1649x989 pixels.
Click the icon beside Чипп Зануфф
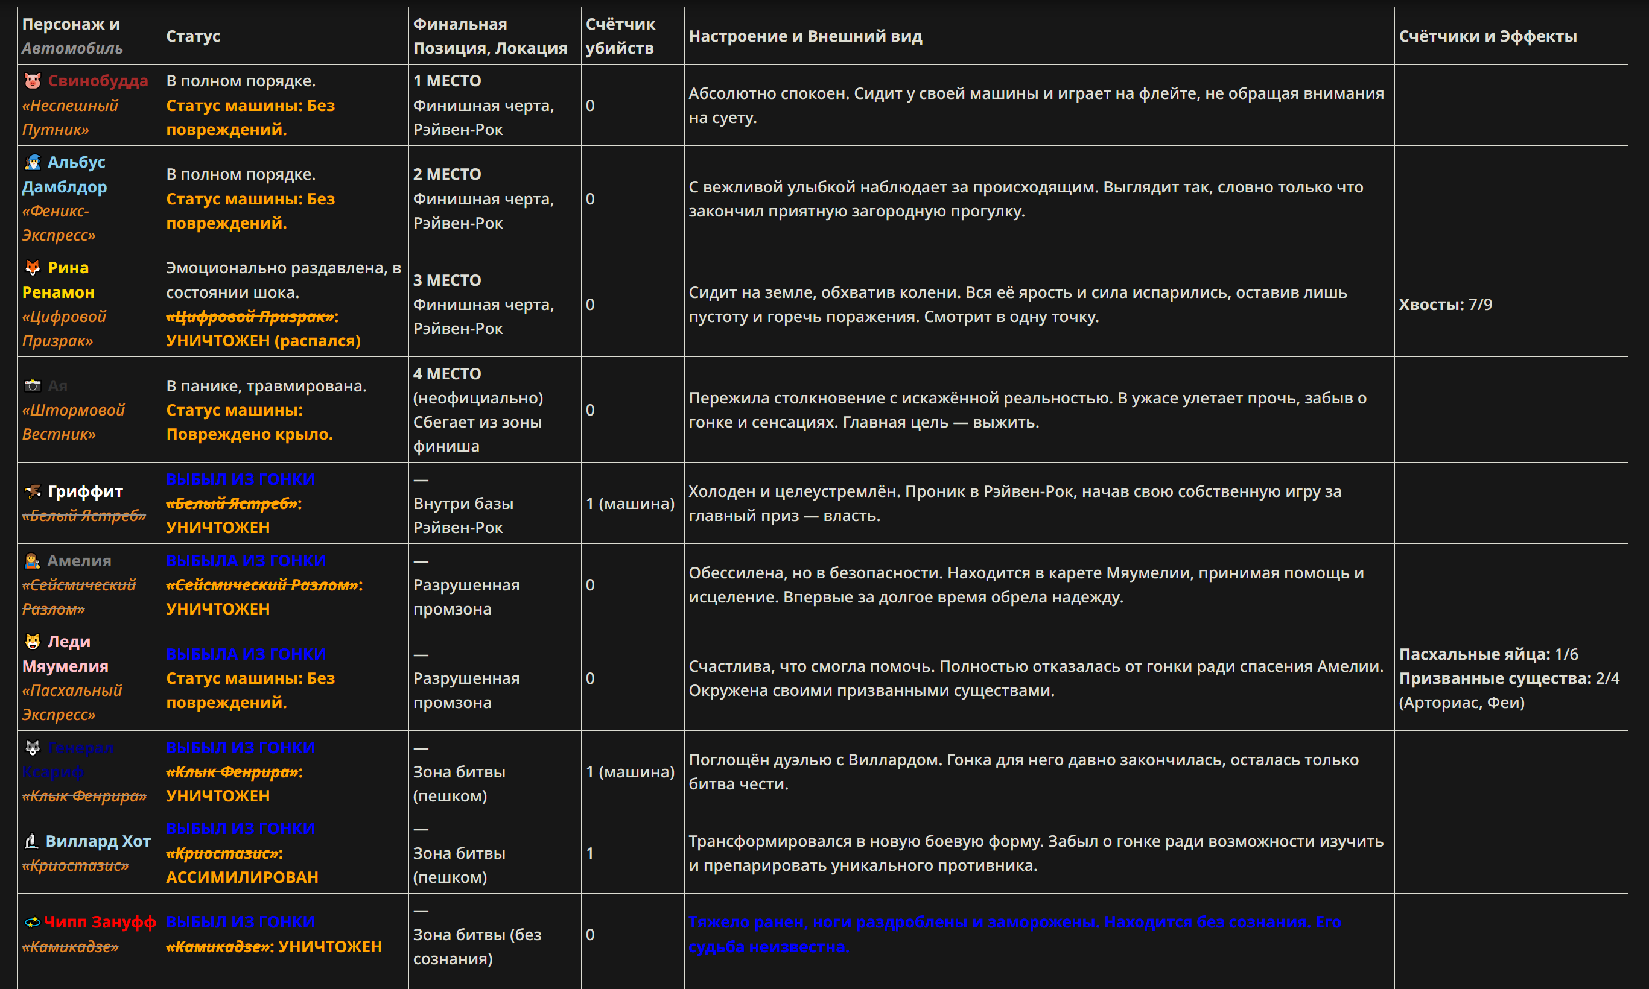(31, 922)
